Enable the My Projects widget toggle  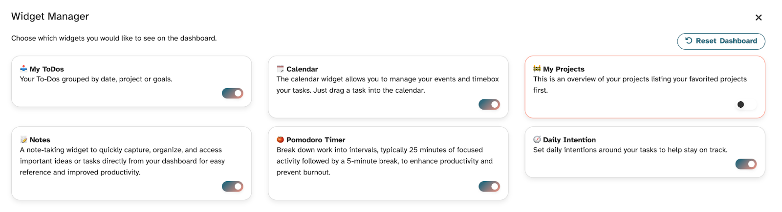pyautogui.click(x=746, y=104)
